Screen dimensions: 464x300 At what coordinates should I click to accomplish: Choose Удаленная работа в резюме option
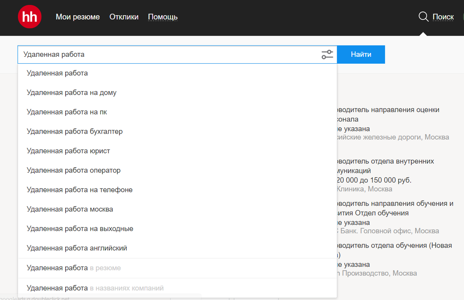177,268
